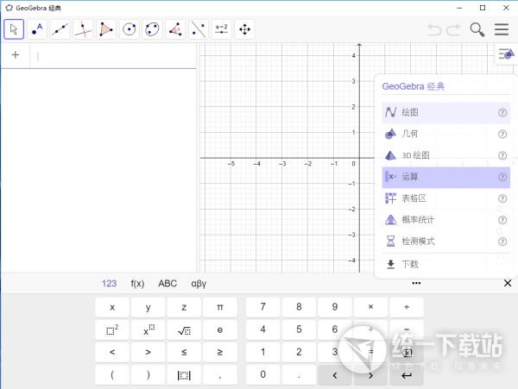Select the Move Graphics View tool
Screen dimensions: 518x389
tap(244, 29)
